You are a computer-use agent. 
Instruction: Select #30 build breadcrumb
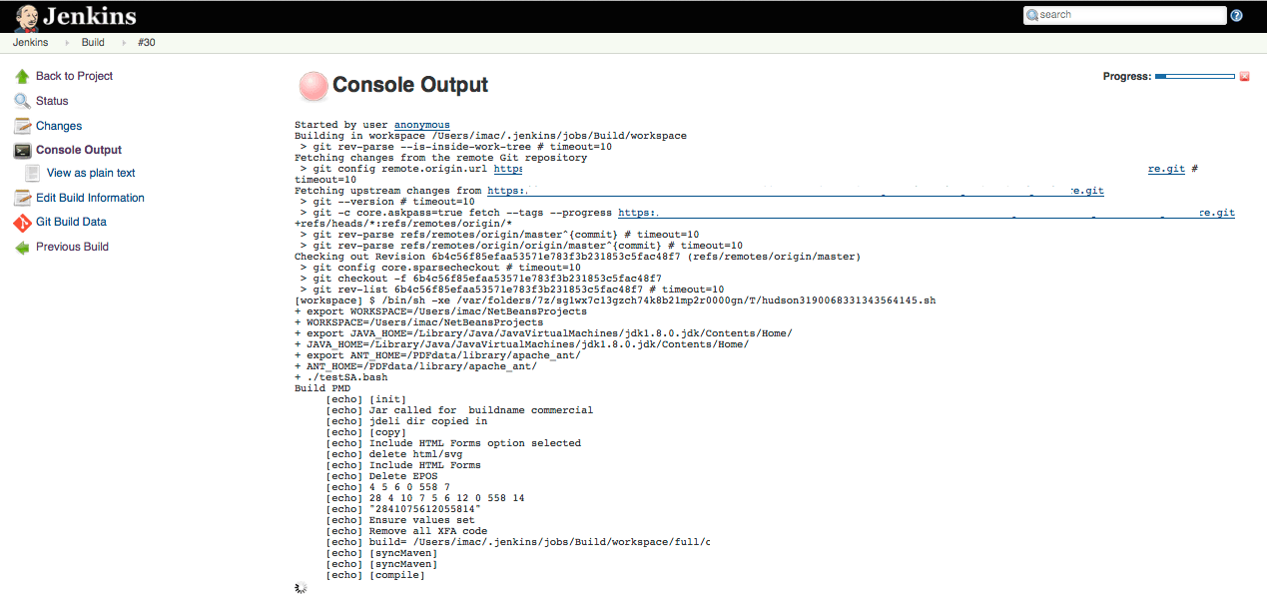click(x=146, y=43)
